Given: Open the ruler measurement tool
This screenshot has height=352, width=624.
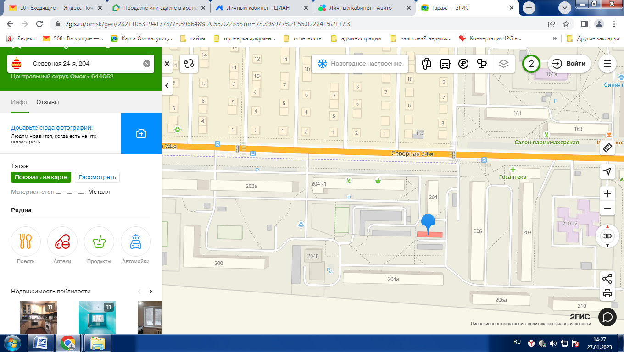Looking at the screenshot, I should point(607,148).
